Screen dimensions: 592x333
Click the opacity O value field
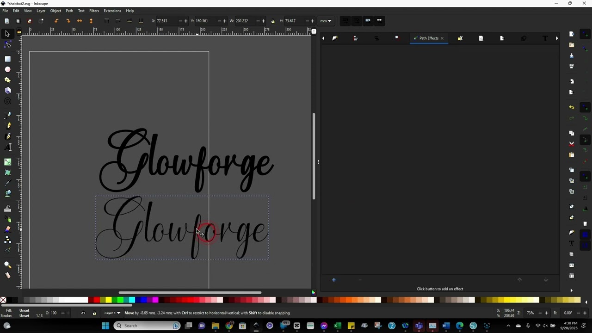55,313
